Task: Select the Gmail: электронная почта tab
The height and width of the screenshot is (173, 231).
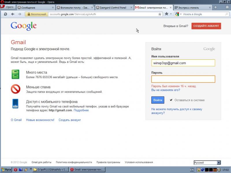Action: coord(153,7)
